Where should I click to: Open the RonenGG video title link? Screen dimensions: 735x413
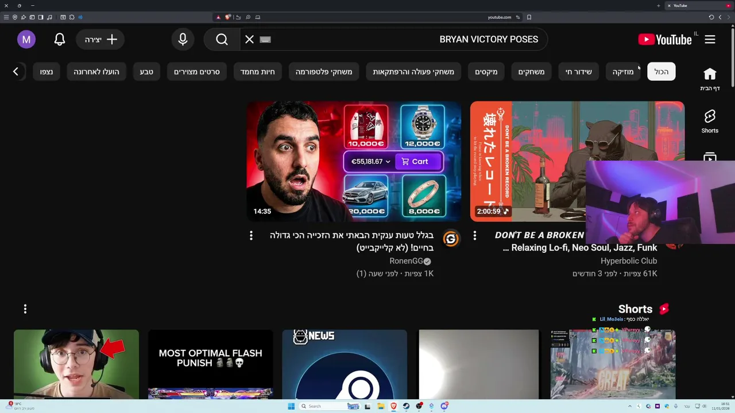[x=351, y=241]
